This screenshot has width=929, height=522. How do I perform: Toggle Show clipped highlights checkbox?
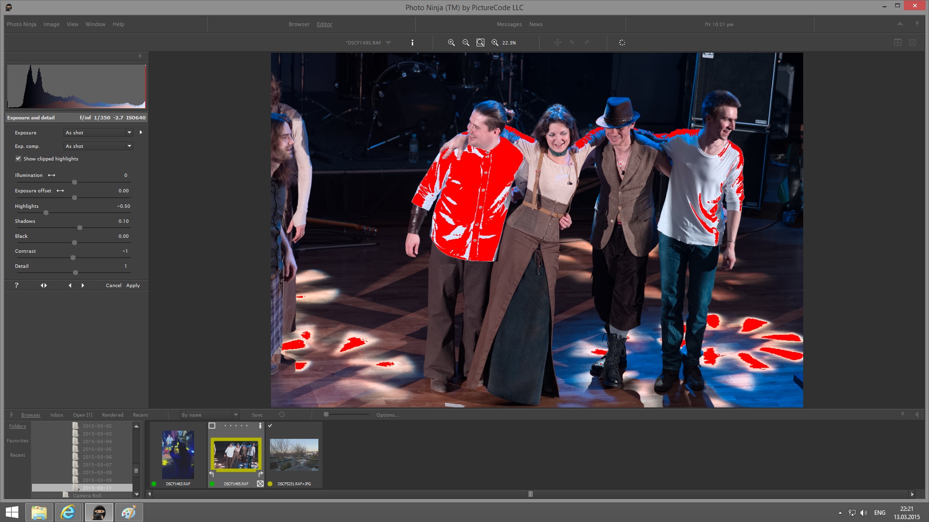18,159
